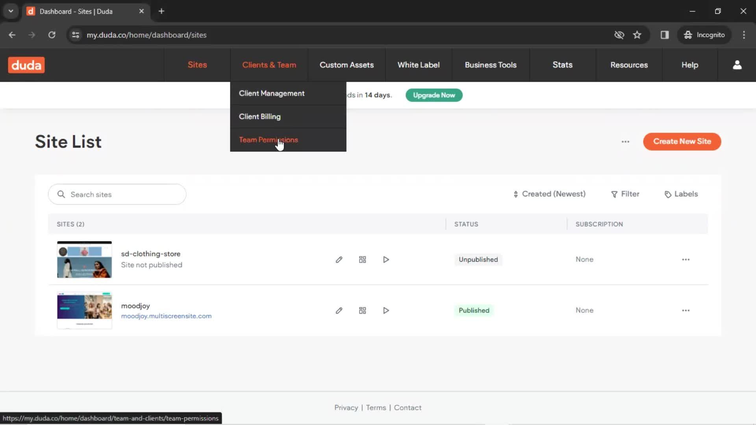Open Site List more options ellipsis
The height and width of the screenshot is (425, 756).
(625, 142)
